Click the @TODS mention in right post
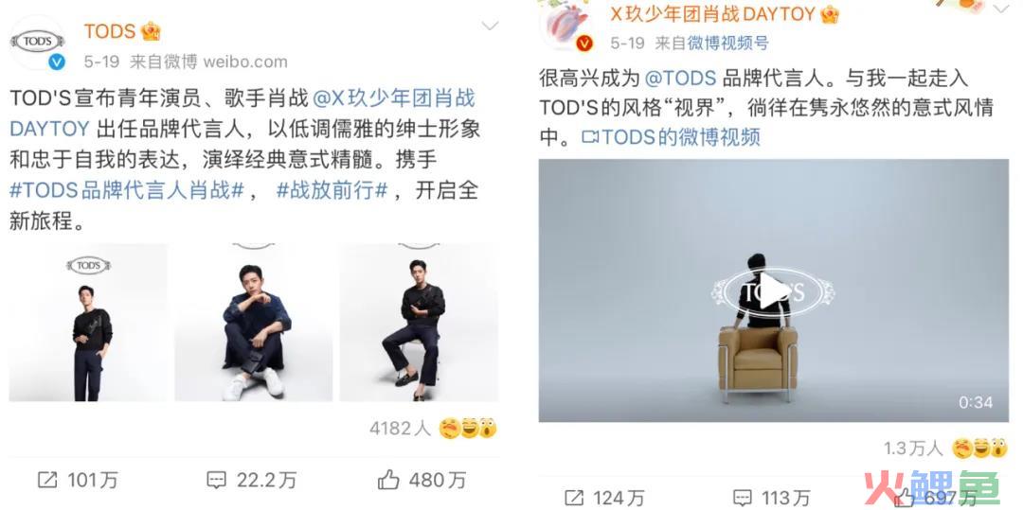The image size is (1023, 510). pyautogui.click(x=680, y=79)
